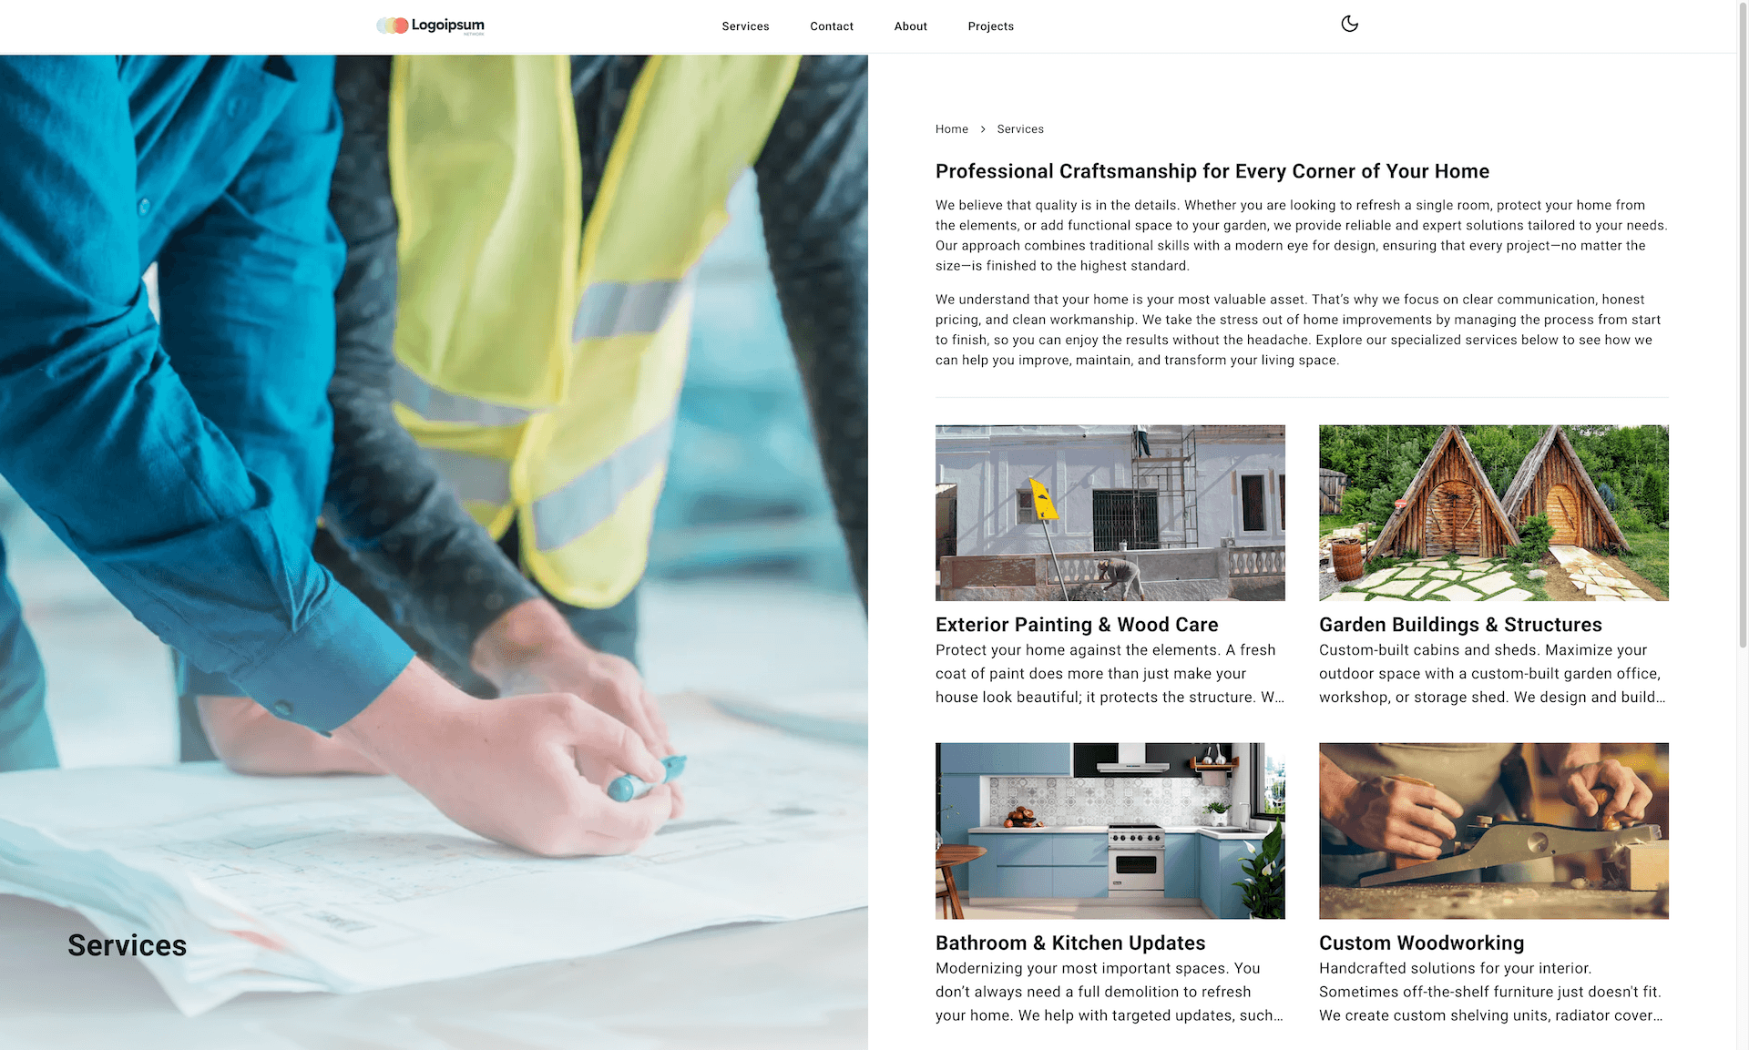
Task: Open the Services navigation item
Action: tap(745, 26)
